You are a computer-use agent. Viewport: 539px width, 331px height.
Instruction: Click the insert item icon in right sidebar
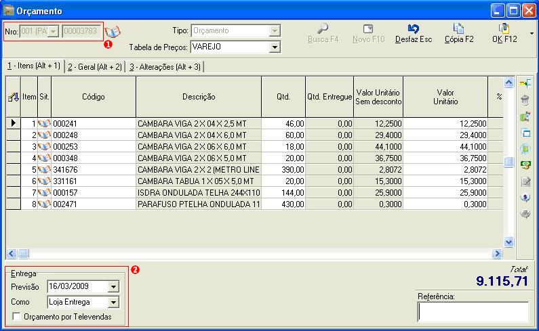(525, 83)
